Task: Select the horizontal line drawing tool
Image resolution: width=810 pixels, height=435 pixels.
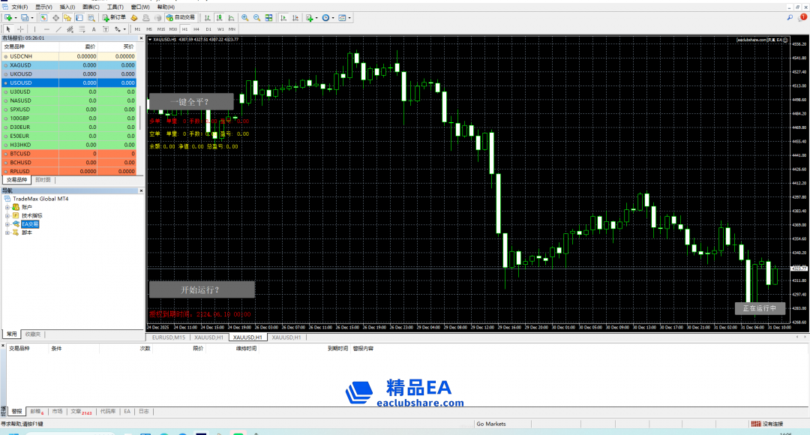Action: [x=46, y=29]
